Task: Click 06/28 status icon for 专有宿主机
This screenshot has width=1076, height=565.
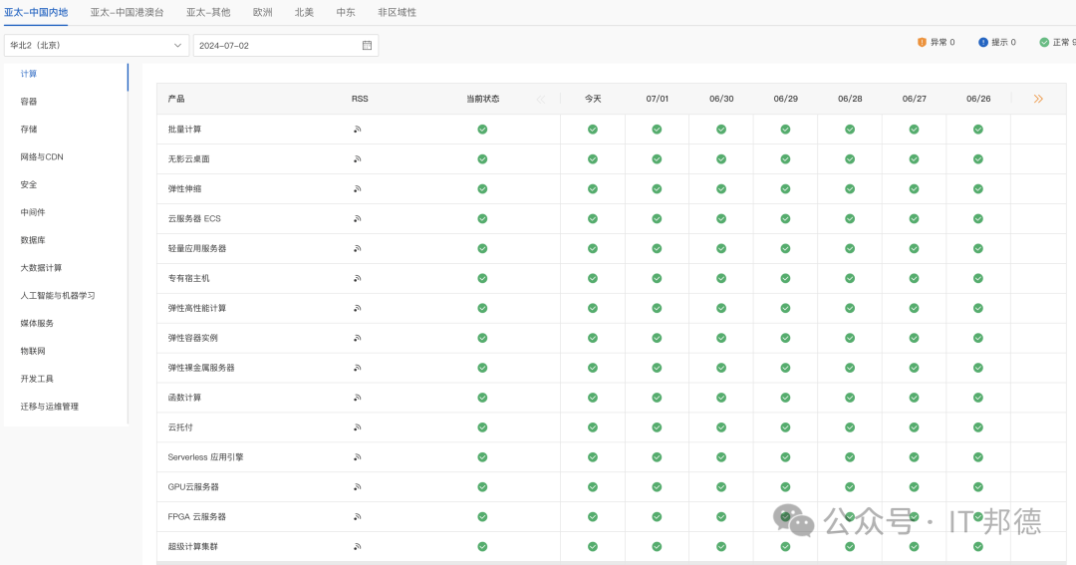Action: 850,278
